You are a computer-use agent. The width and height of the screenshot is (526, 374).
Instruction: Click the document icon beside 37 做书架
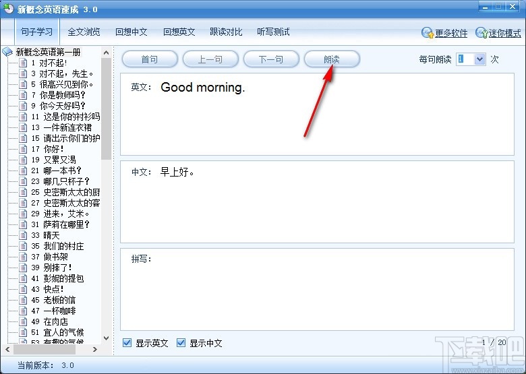[23, 257]
